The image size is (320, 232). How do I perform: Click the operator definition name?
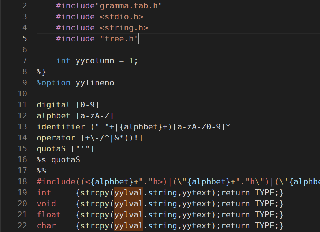[x=56, y=138]
